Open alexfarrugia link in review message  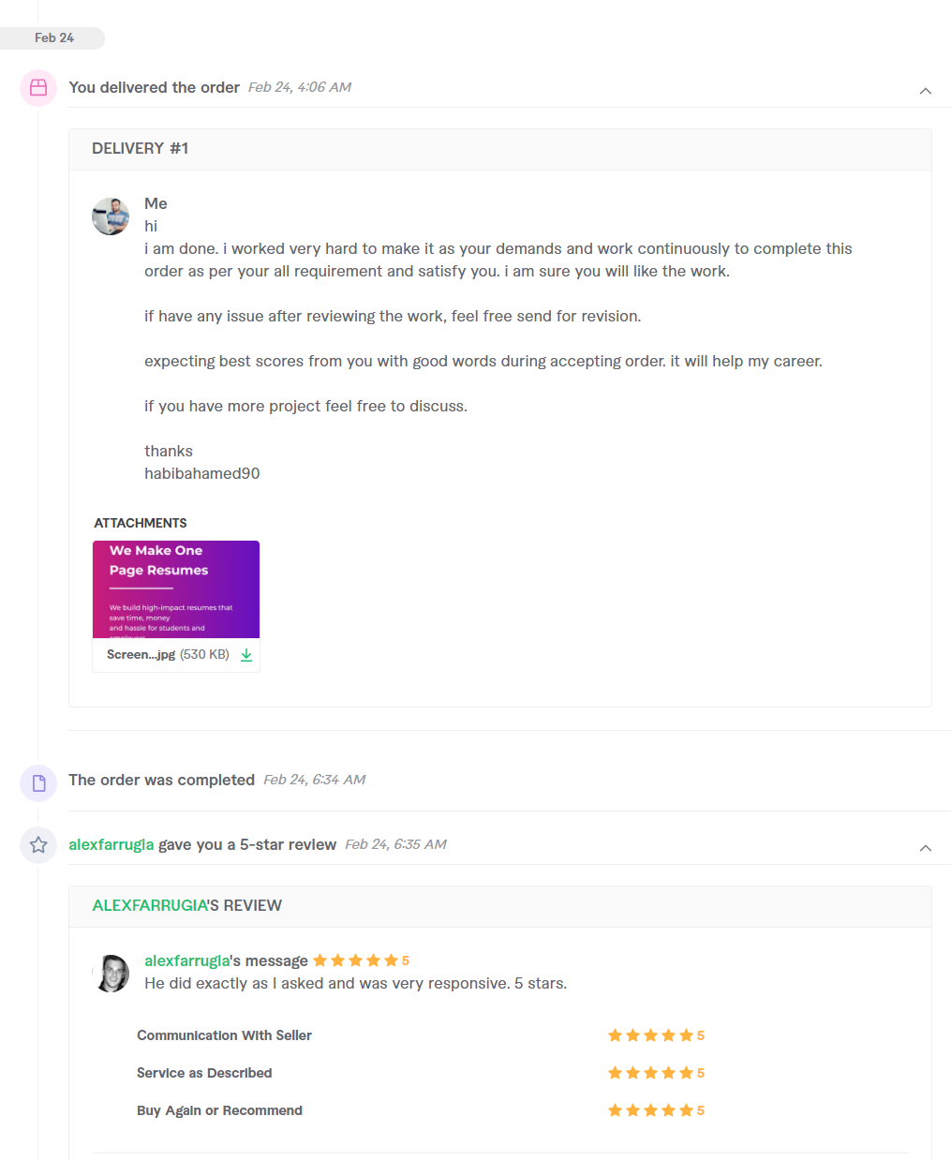pos(186,960)
